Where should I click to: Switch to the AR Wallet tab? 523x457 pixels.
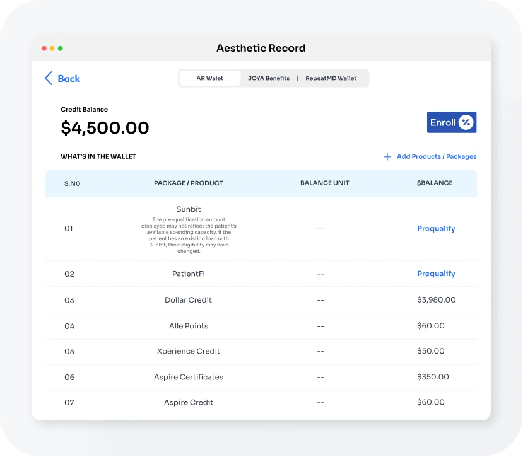click(x=209, y=78)
